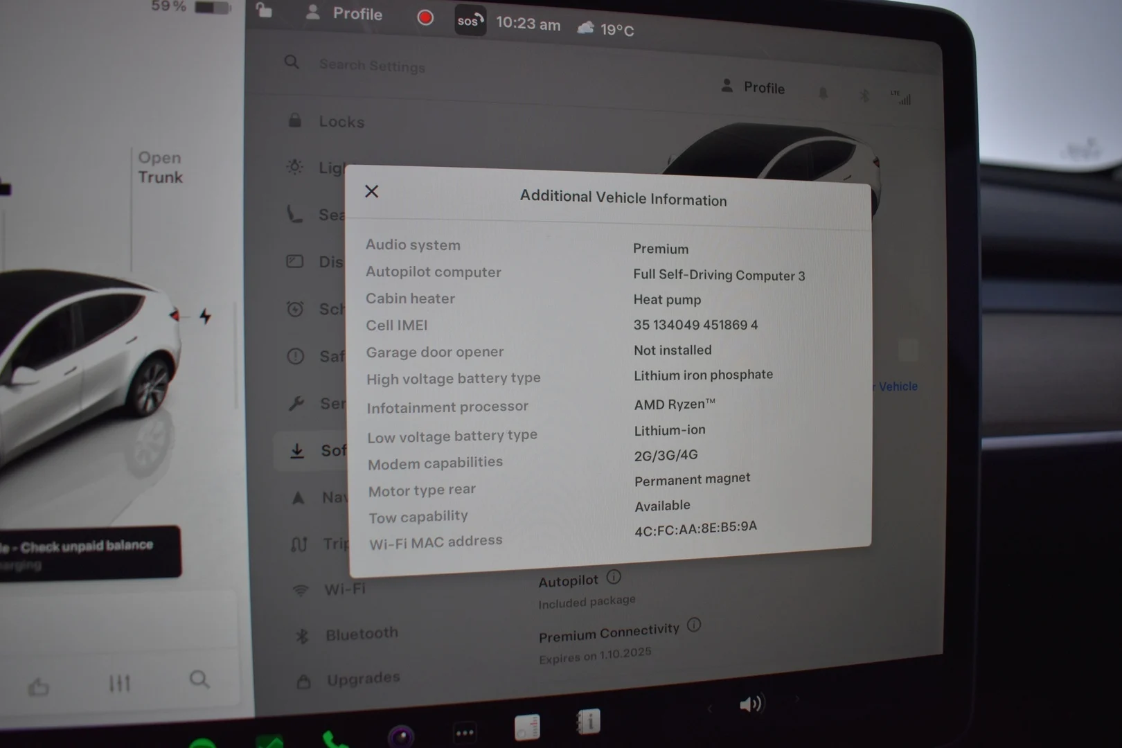Open the three-dots app launcher
This screenshot has width=1122, height=748.
(465, 732)
